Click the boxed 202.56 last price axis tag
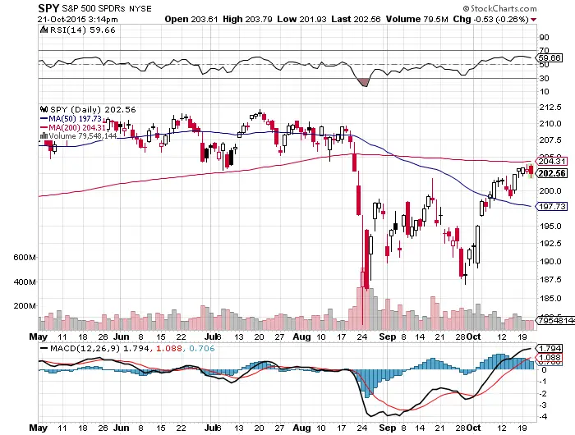The width and height of the screenshot is (575, 435). click(551, 173)
